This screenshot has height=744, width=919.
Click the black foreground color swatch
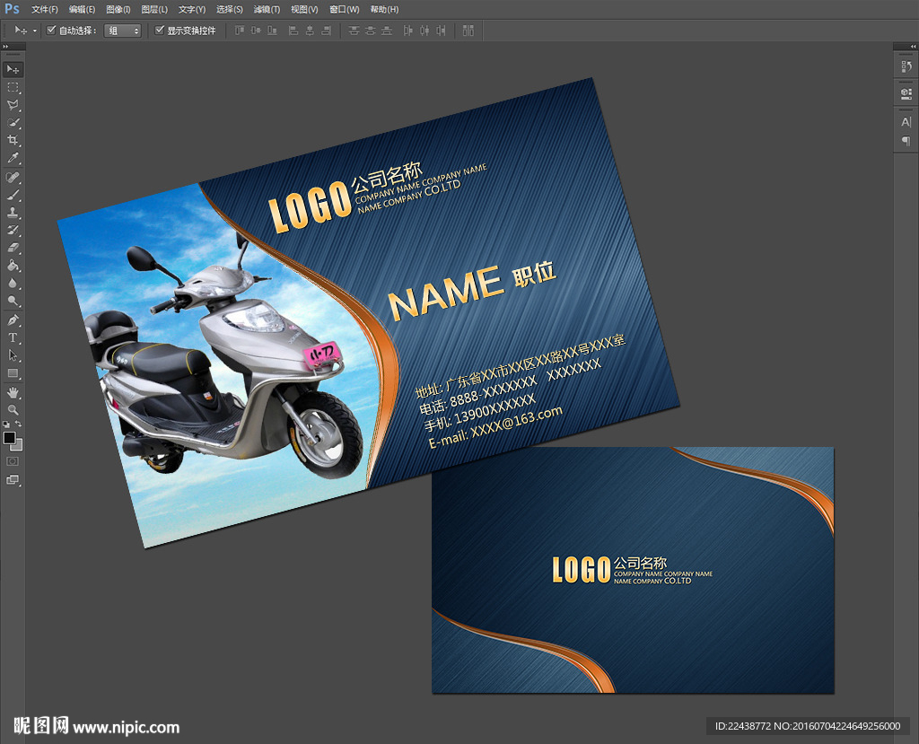pos(9,437)
